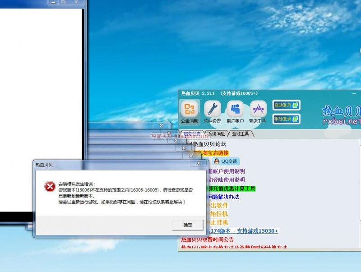Viewport: 361px width, 272px height.
Task: Open the 充值优惠计算工具 link
Action: point(231,188)
